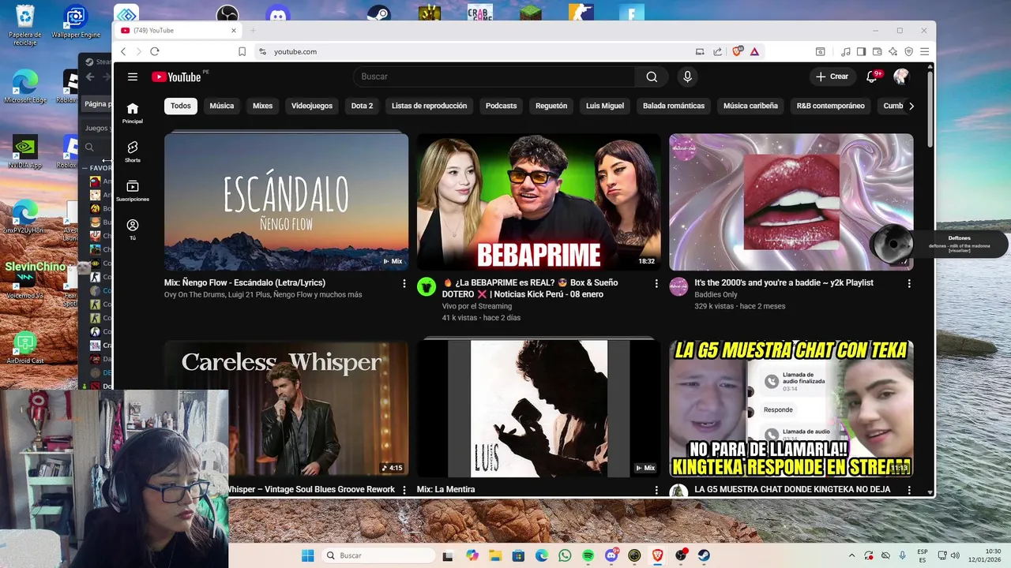Click into the YouTube Buscar search field
1011x568 pixels.
pos(494,77)
